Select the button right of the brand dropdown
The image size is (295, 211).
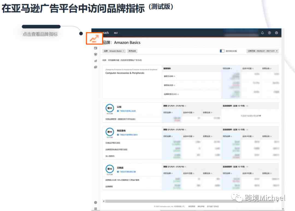point(132,51)
